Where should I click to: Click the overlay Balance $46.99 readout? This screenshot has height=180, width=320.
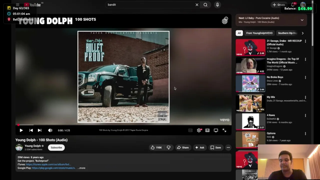click(298, 8)
